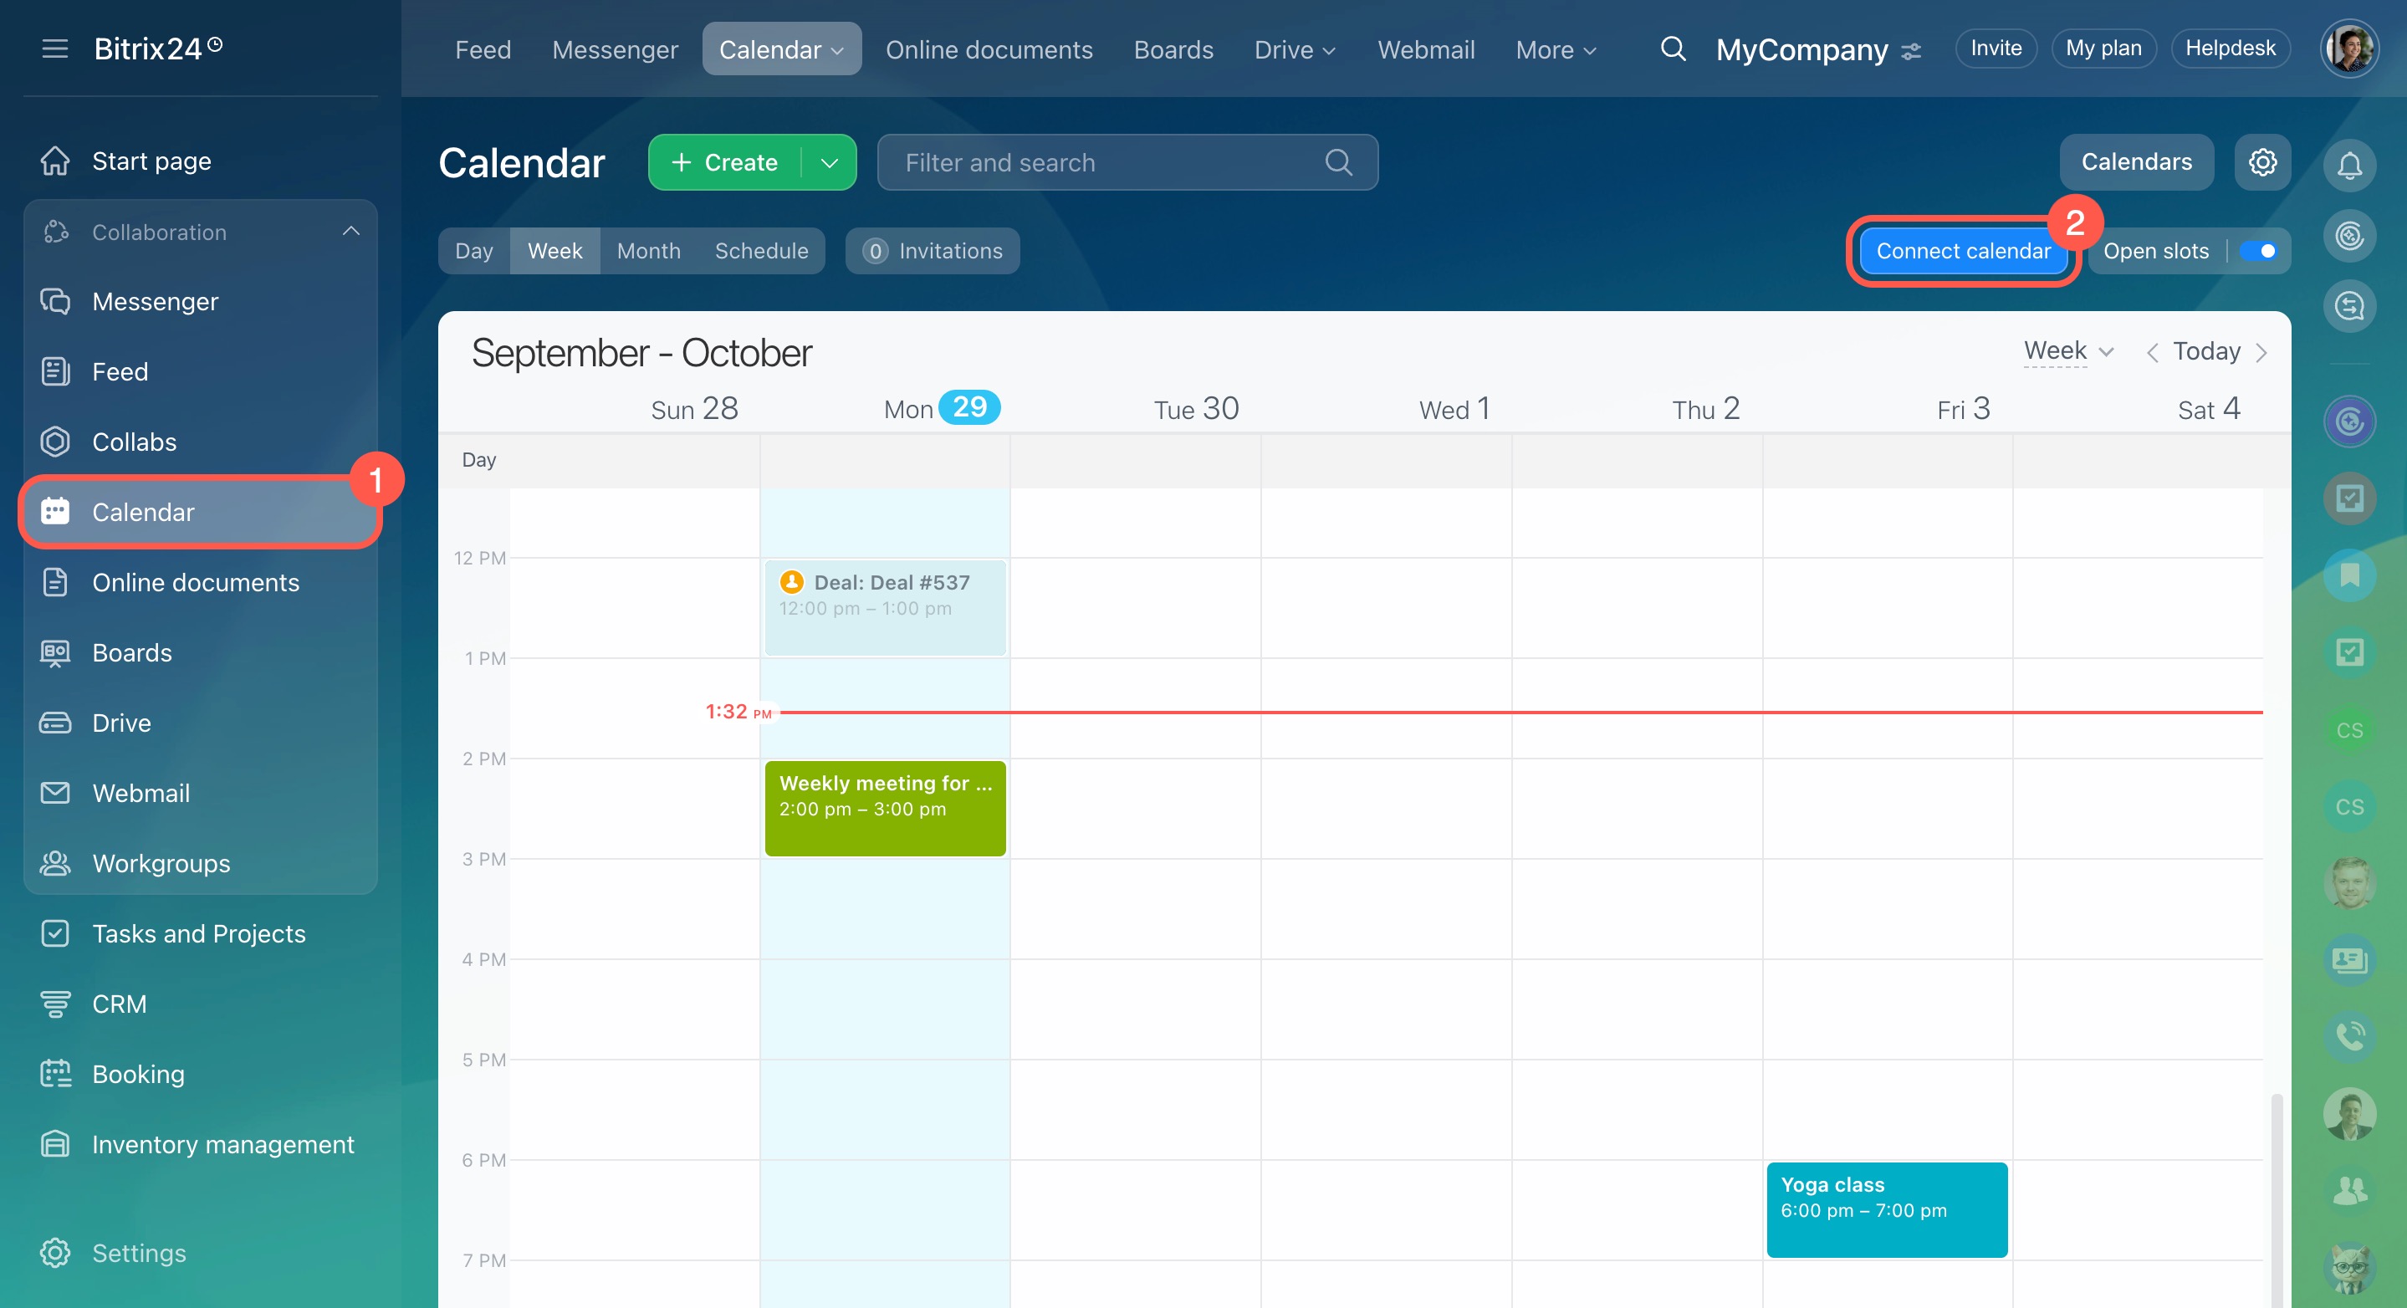Open calendar settings gear icon

pos(2262,162)
